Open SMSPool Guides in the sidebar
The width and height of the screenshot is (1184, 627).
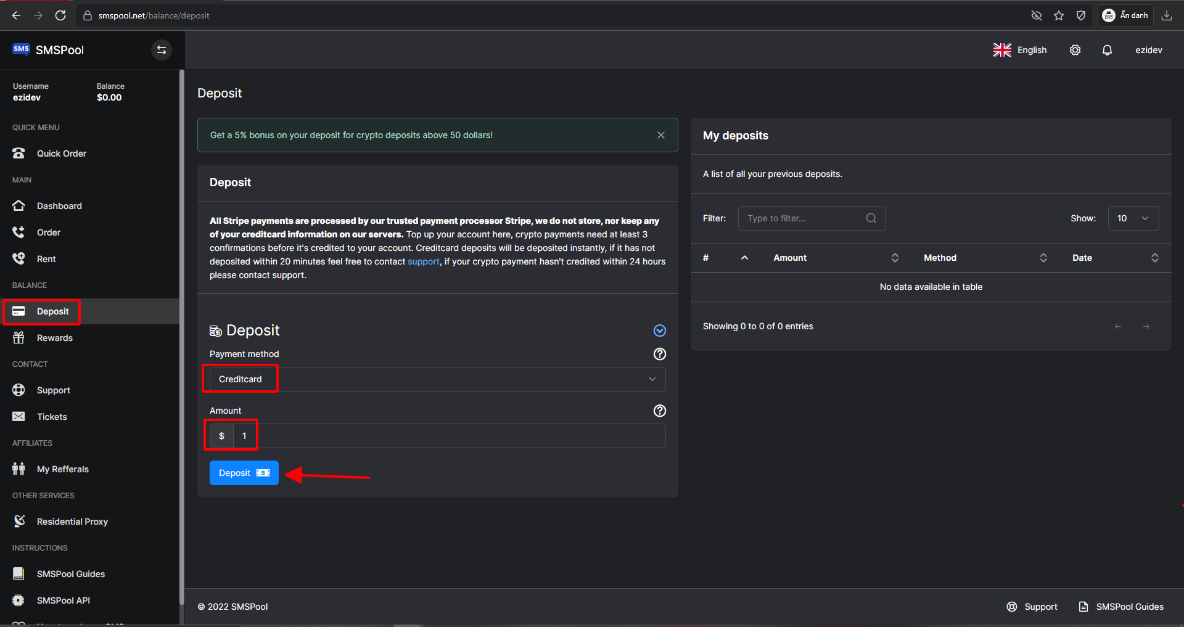(89, 574)
